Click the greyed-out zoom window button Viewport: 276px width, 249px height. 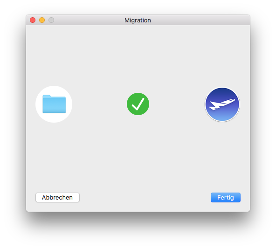(51, 20)
